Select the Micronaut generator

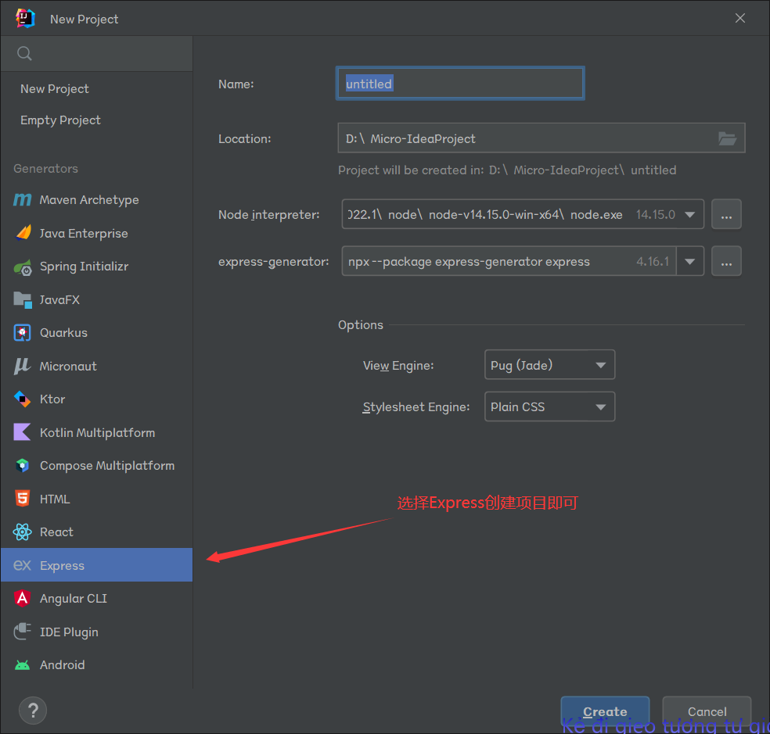pyautogui.click(x=96, y=366)
